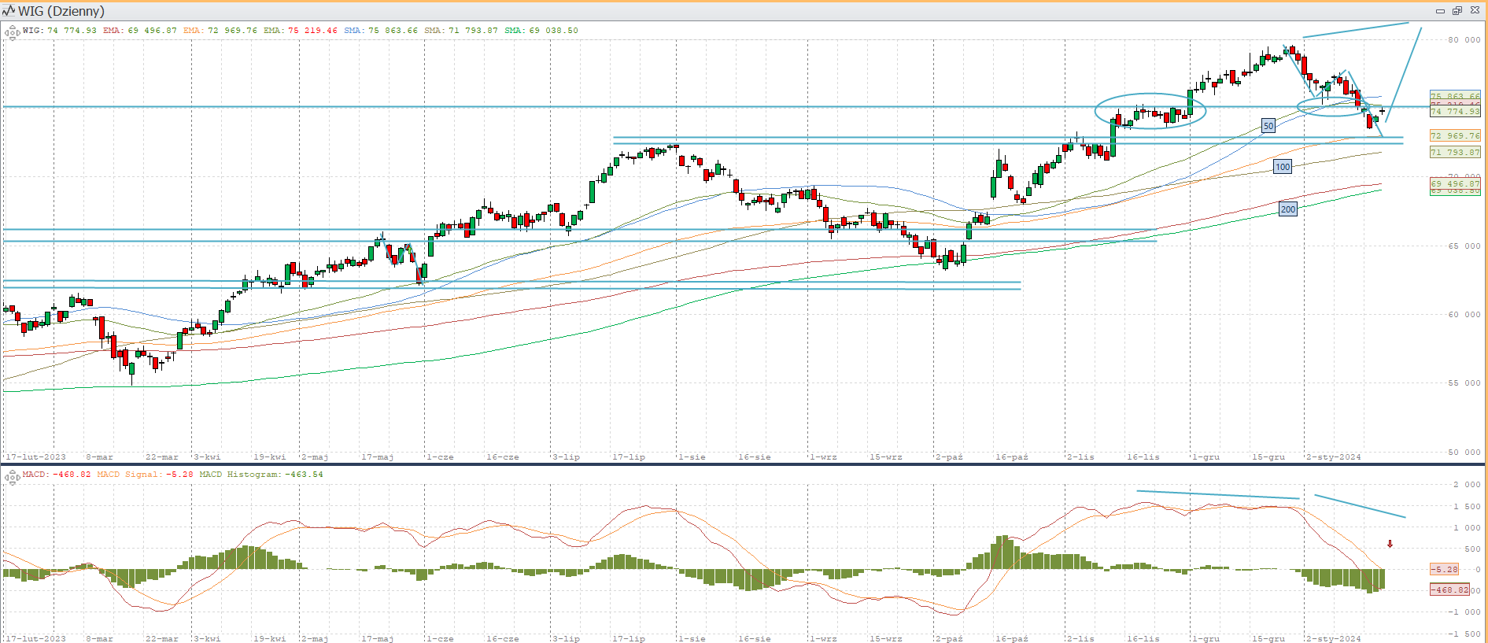Click the orange EMA 72 969.76 legend entry
1488x643 pixels.
point(220,31)
